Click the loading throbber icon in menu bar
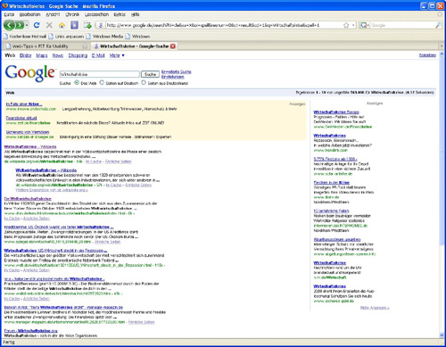446x347 pixels. 440,14
